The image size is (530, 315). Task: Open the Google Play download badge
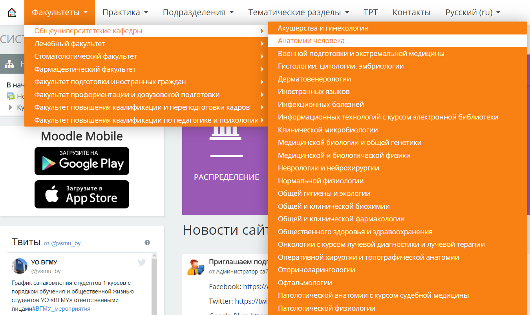pos(82,161)
